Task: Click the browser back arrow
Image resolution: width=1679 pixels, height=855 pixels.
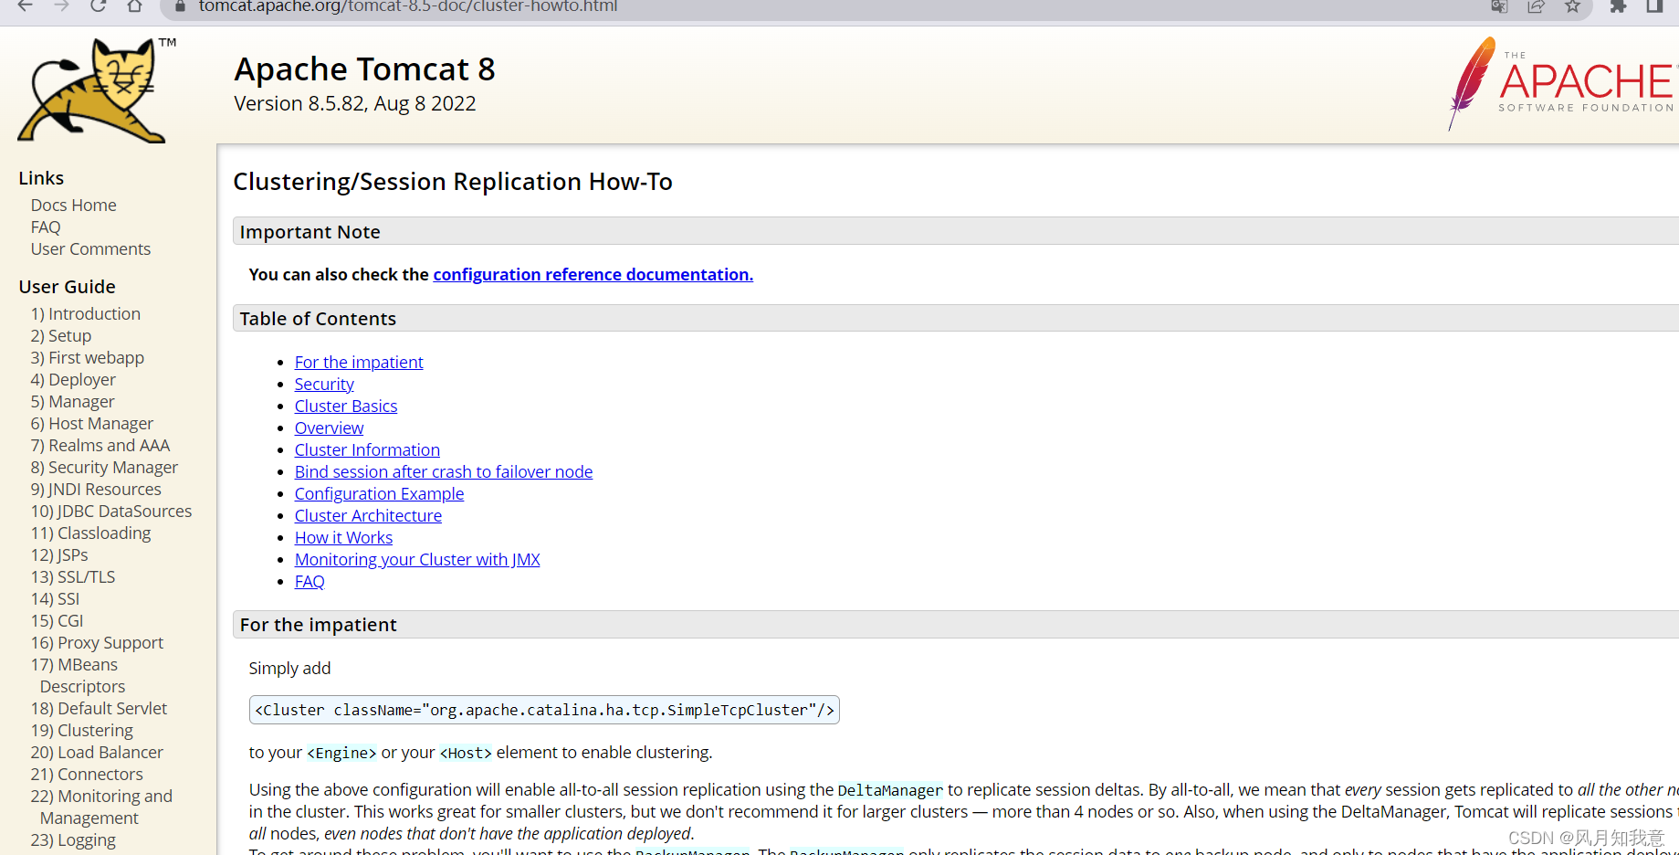Action: [25, 5]
